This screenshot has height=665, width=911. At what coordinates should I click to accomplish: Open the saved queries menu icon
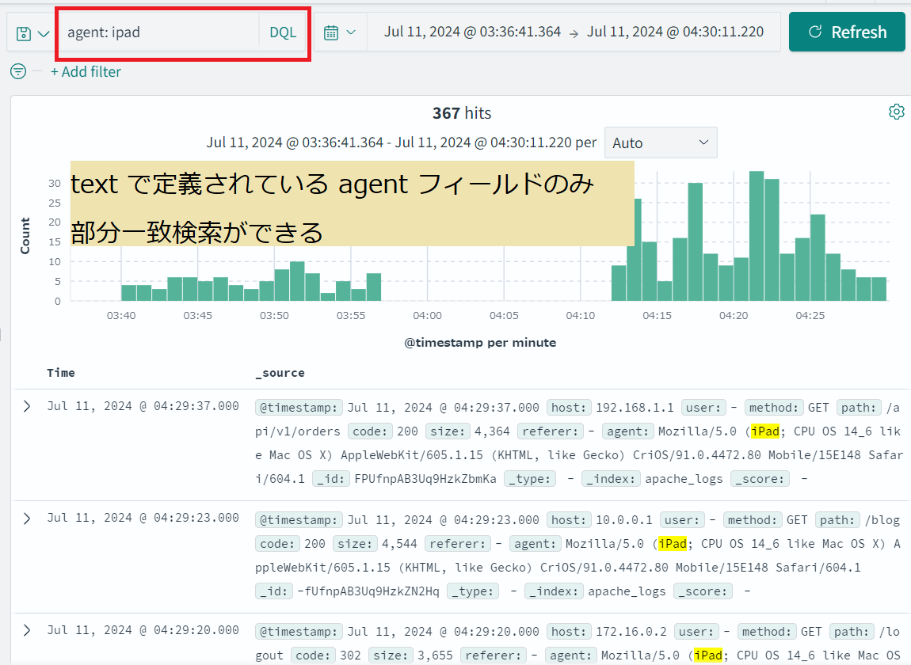pyautogui.click(x=32, y=33)
